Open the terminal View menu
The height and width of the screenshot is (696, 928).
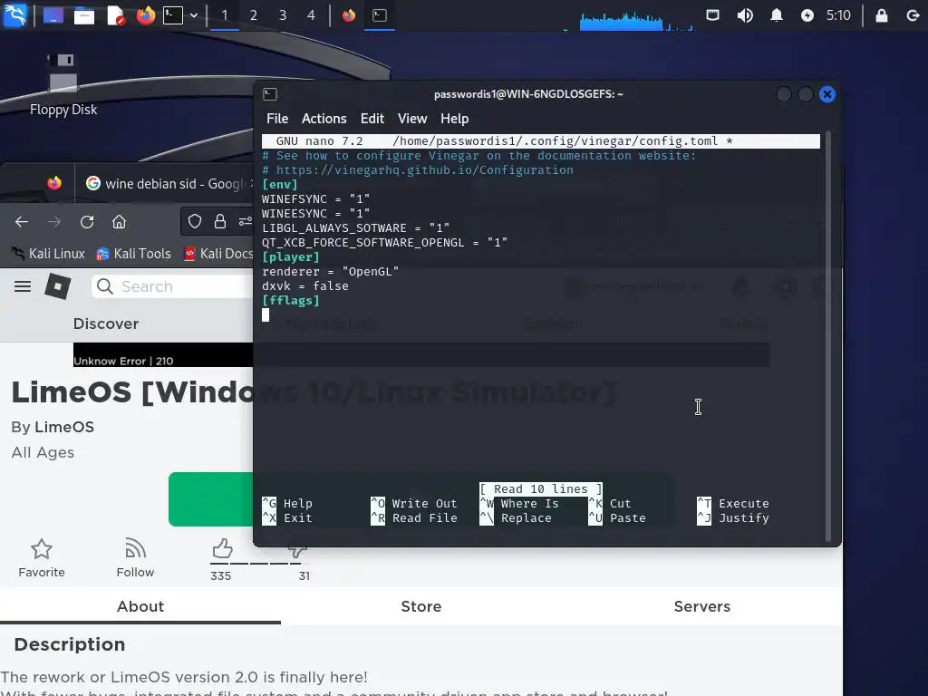412,119
